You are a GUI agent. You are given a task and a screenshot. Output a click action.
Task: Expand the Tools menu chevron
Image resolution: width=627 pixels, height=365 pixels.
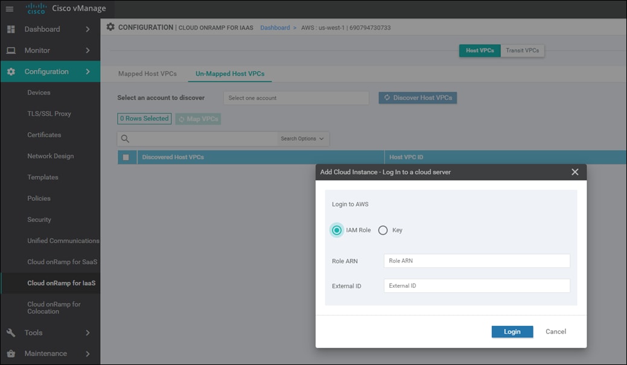click(x=88, y=332)
